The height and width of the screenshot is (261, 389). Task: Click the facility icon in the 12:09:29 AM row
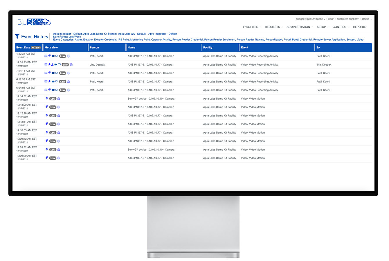tap(59, 158)
